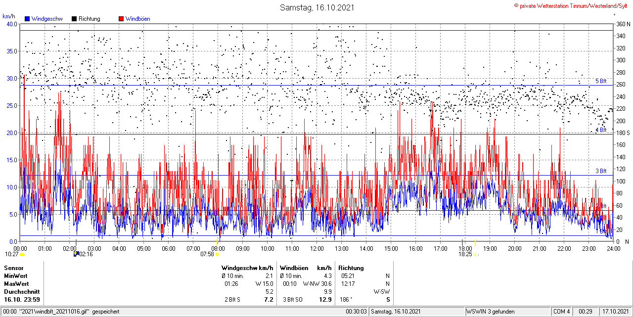
Task: Click the 40.0 value on speed axis
Action: pyautogui.click(x=12, y=24)
